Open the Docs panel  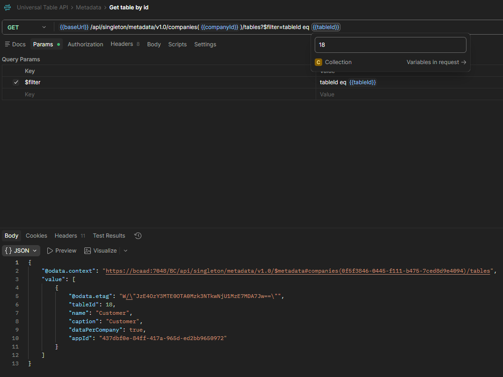pos(15,44)
